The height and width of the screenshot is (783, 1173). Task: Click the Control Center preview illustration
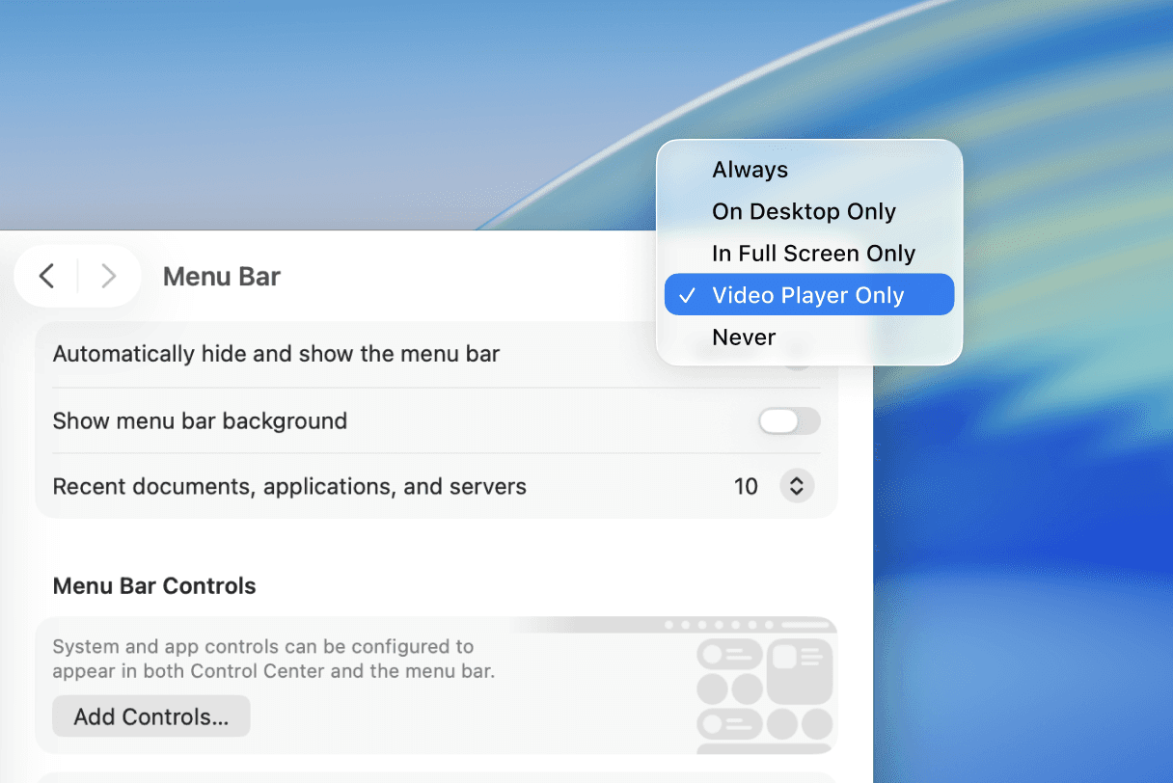[x=764, y=687]
